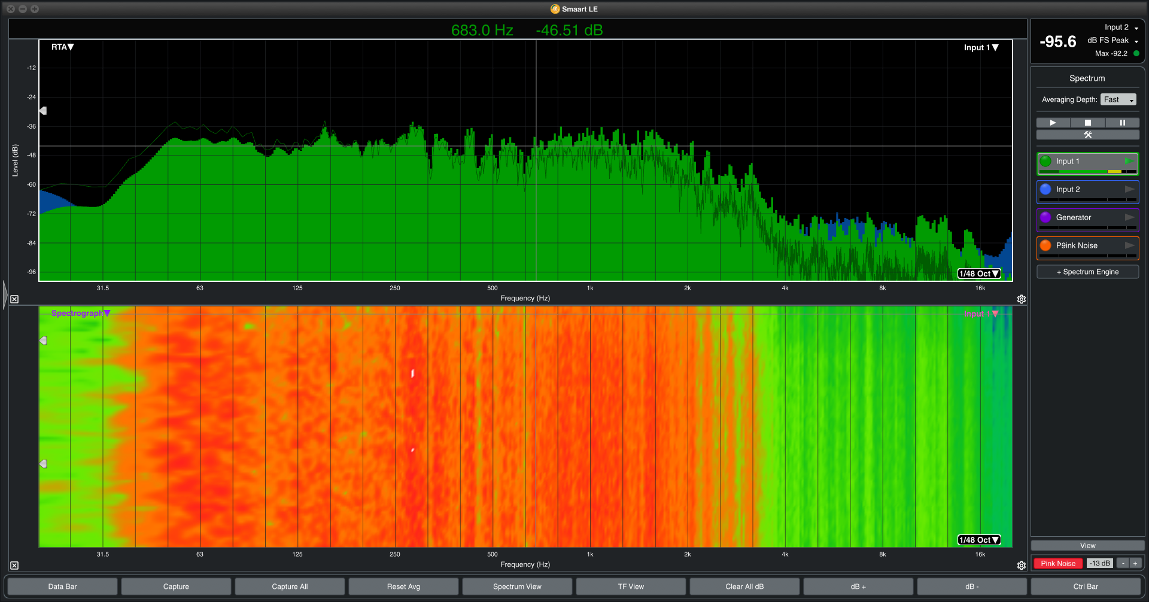Click the Data Bar button
Viewport: 1149px width, 602px height.
click(x=62, y=586)
